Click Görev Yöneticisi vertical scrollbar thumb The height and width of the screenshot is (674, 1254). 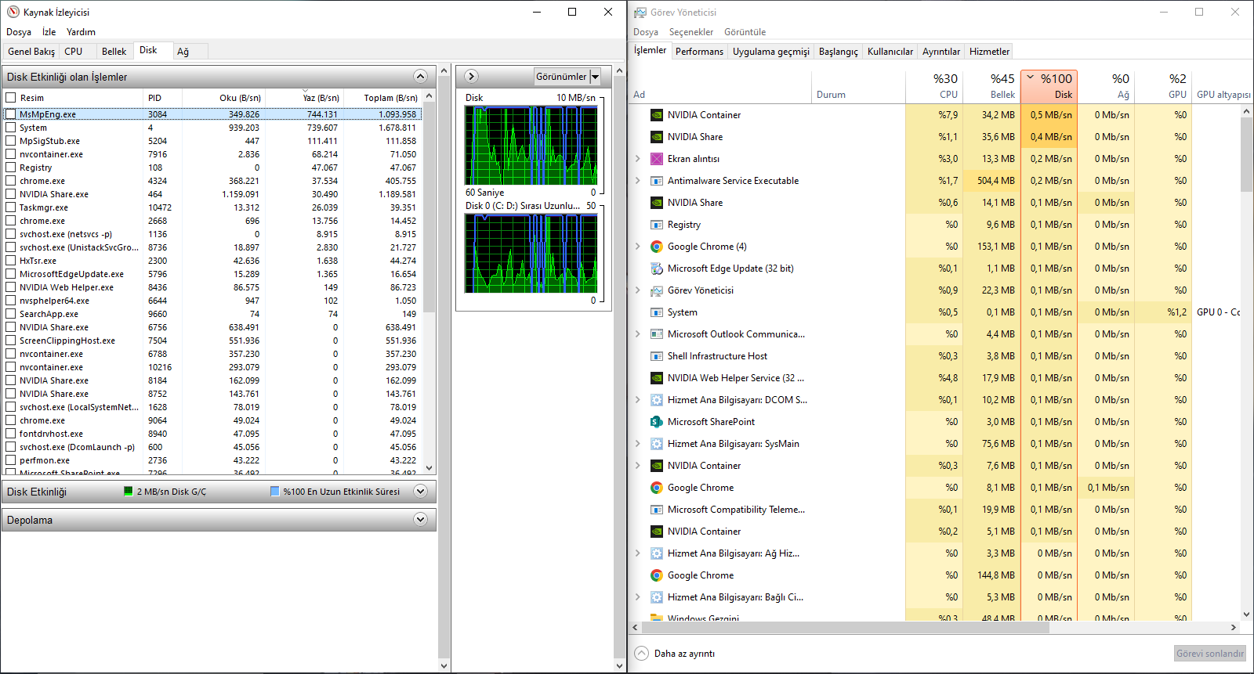1246,155
